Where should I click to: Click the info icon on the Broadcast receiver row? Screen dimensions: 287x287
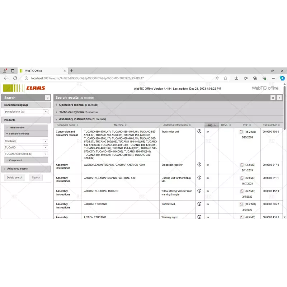pos(199,165)
